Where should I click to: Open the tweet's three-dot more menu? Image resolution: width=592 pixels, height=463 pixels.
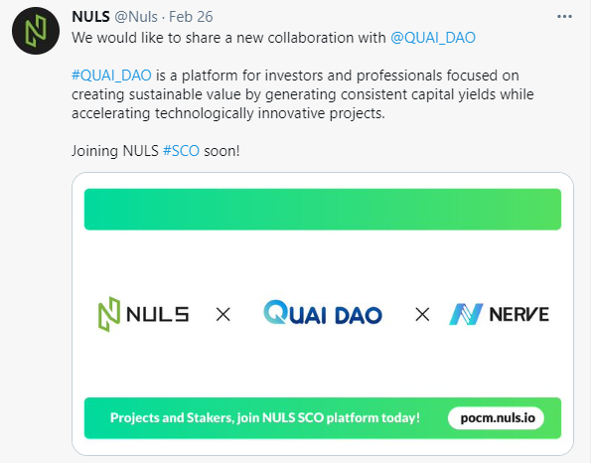point(564,17)
